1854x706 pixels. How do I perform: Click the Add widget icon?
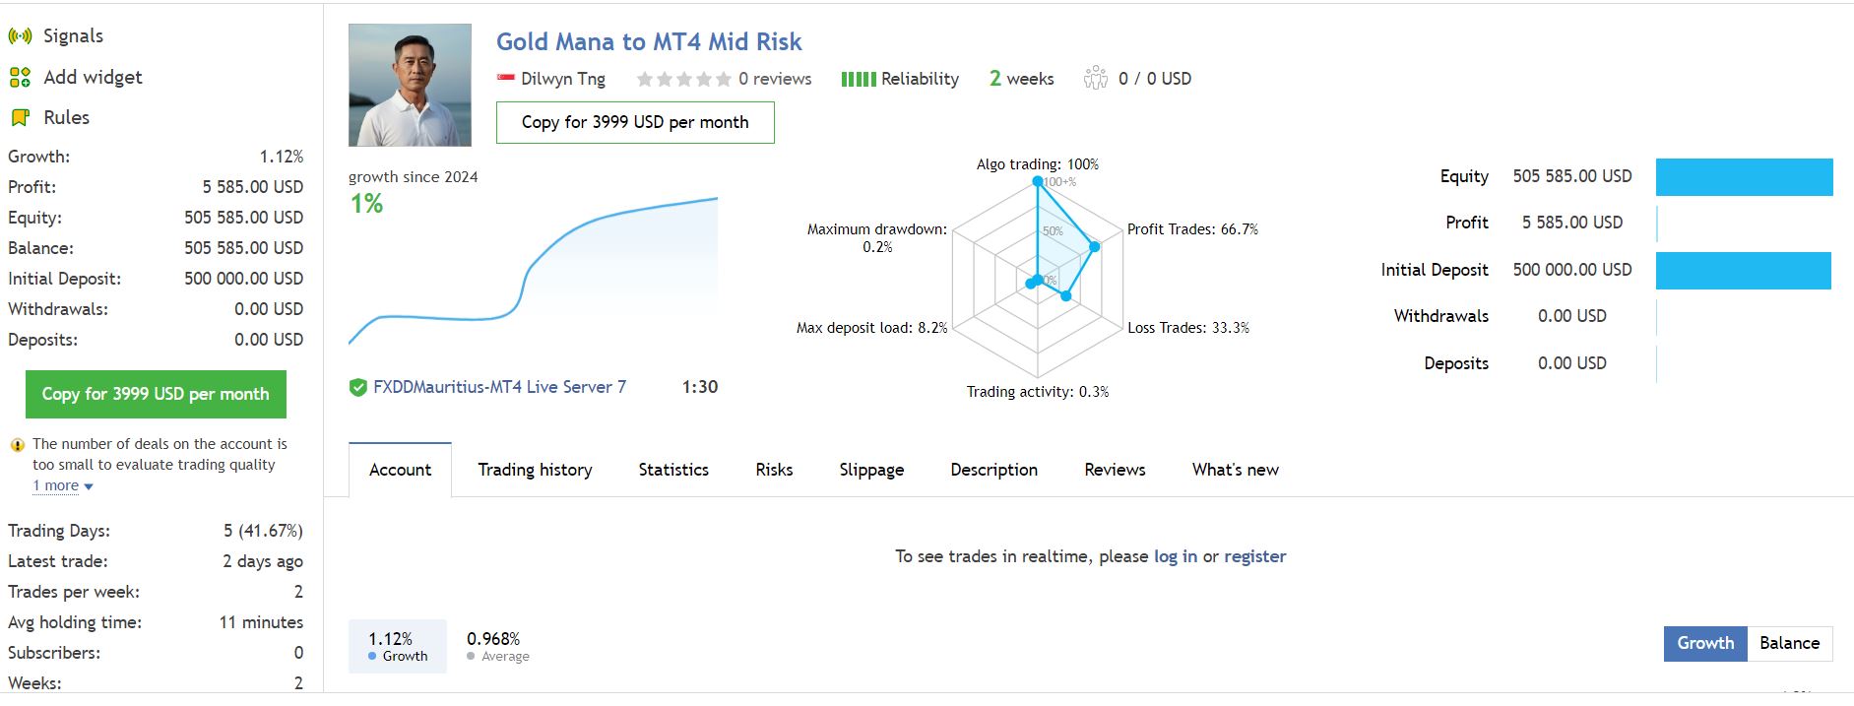tap(20, 78)
